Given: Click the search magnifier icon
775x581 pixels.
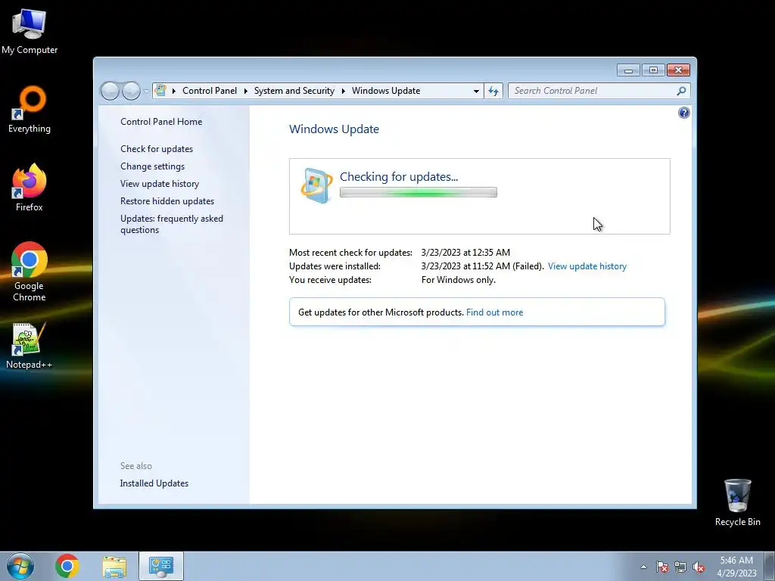Looking at the screenshot, I should 681,91.
